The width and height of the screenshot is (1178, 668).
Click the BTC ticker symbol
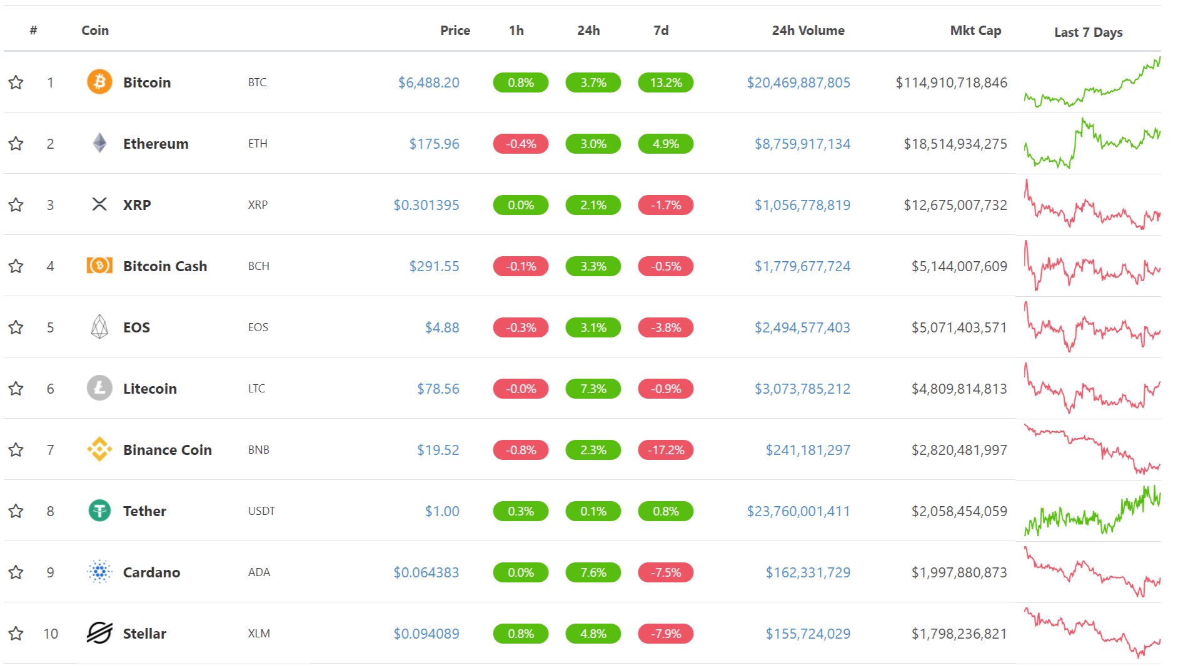click(257, 82)
